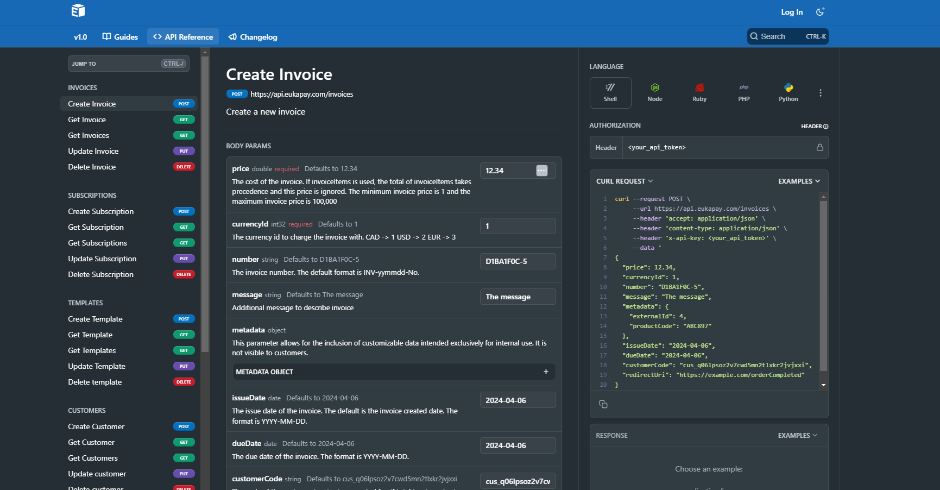
Task: Open the Log In link
Action: tap(792, 12)
